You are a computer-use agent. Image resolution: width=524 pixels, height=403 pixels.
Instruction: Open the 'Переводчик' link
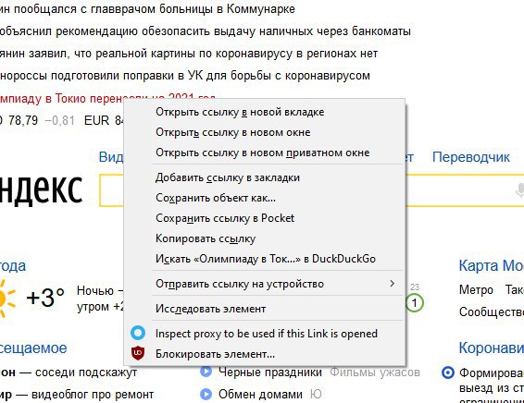(x=471, y=157)
